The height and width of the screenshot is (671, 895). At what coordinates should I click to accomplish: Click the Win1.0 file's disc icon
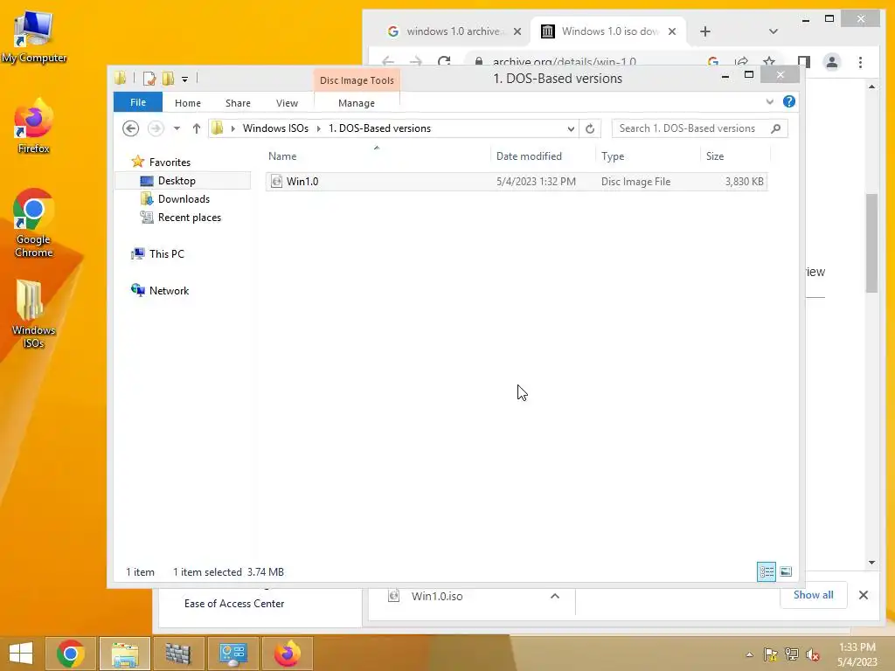(x=276, y=182)
